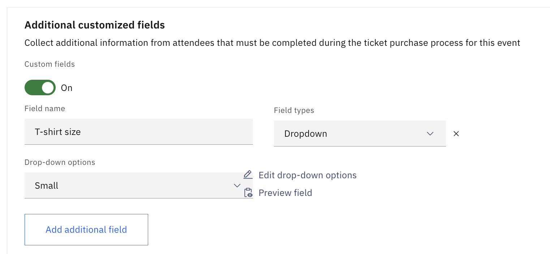This screenshot has width=550, height=254.
Task: Click the pencil icon to edit drop-down options
Action: [x=248, y=175]
